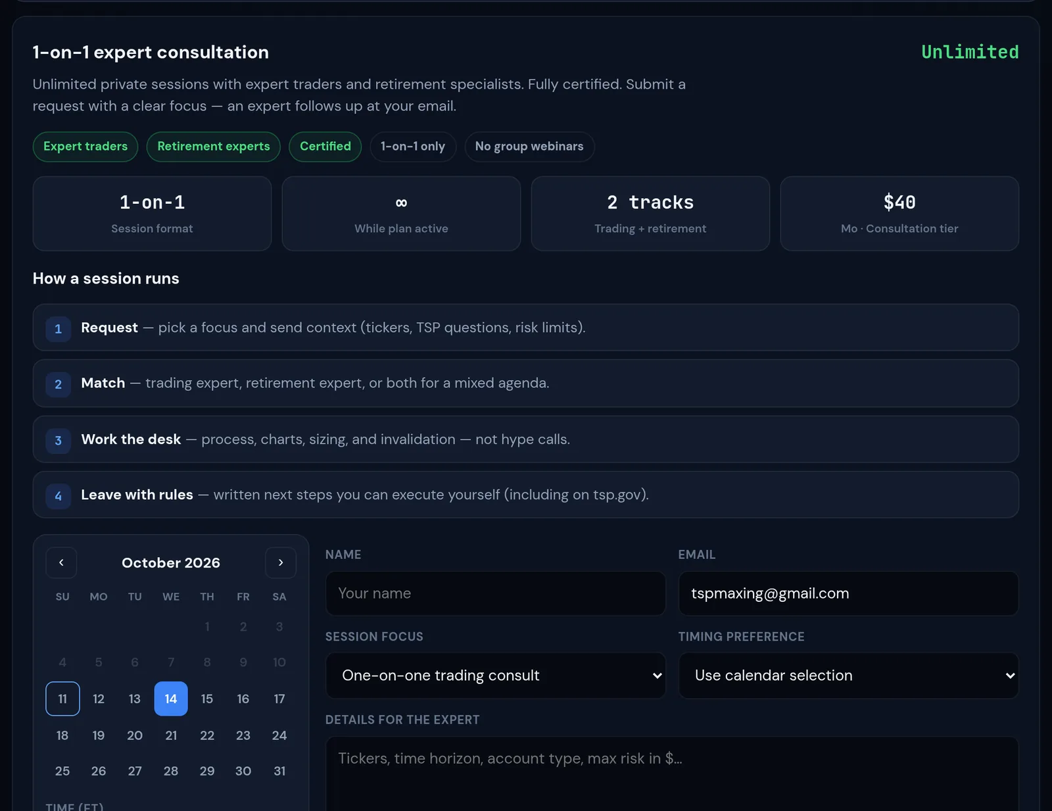Image resolution: width=1052 pixels, height=811 pixels.
Task: Pick October 12 in the calendar
Action: point(99,699)
